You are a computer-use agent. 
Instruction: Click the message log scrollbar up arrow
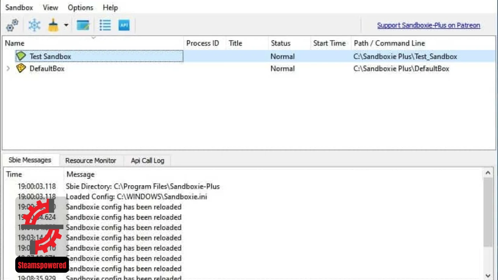pyautogui.click(x=488, y=173)
